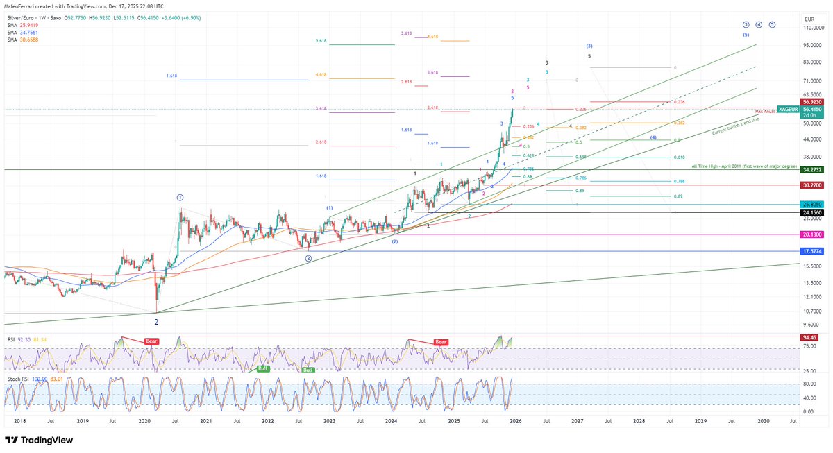Click the EUR currency label

809,19
